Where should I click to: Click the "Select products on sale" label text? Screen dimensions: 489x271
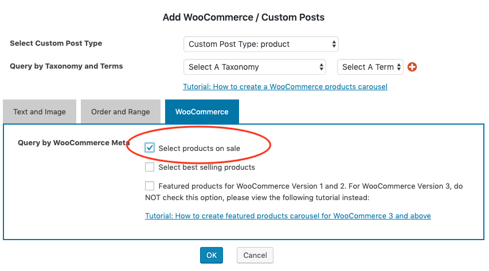click(x=199, y=149)
